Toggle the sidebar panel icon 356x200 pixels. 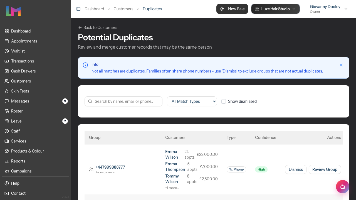78,9
